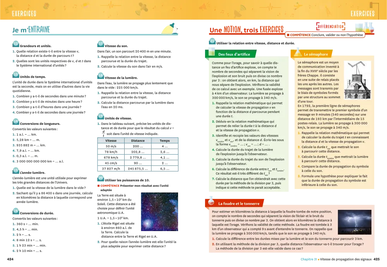Screen dimensions: 387x267
Task: Select the "La foudre et le tonnerre" banner title
Action: click(239, 204)
